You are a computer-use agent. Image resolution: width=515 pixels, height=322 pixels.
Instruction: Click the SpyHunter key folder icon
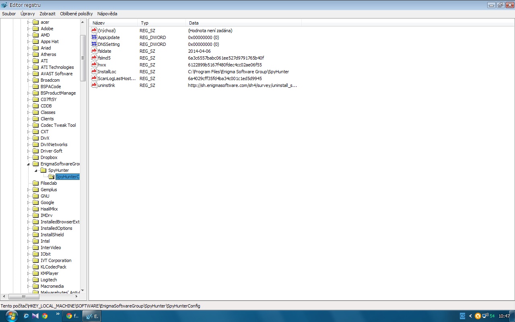point(43,170)
